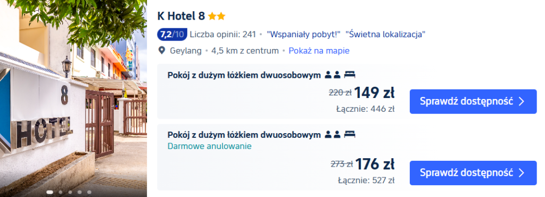Image resolution: width=545 pixels, height=197 pixels.
Task: Click Sprawdź dostępność for the 149 zł room
Action: pos(473,102)
